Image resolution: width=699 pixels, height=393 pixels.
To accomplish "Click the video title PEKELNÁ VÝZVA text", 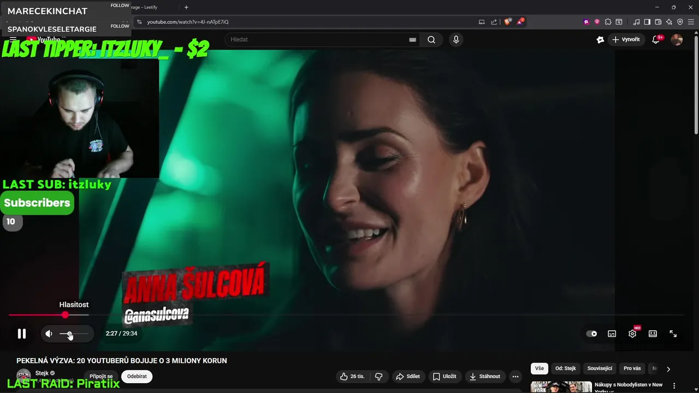I will 122,361.
